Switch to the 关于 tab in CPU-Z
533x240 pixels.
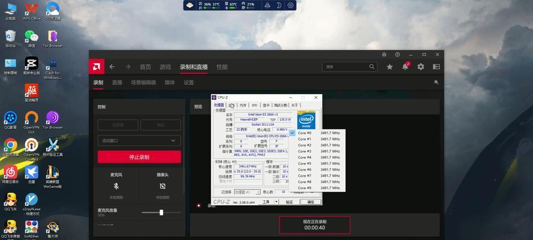coord(294,106)
